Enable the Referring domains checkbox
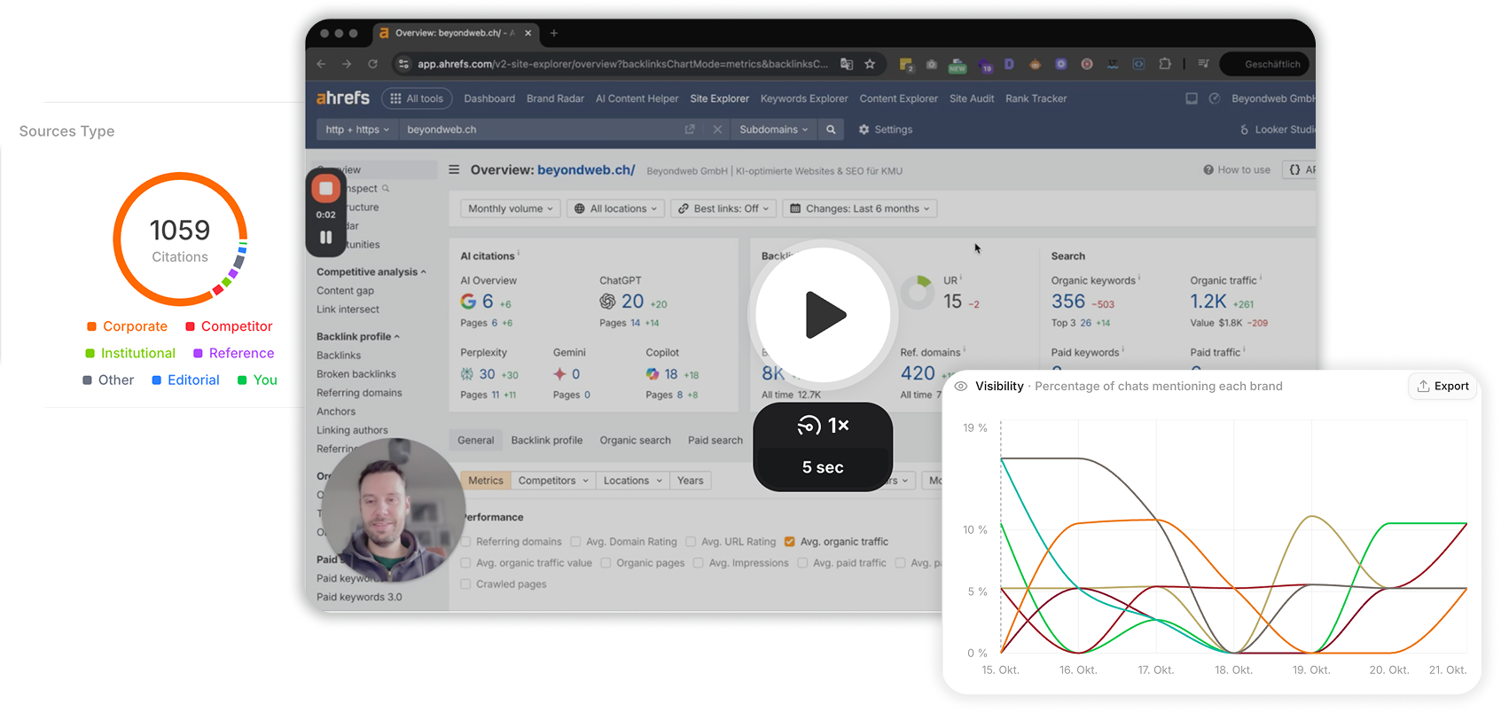 click(x=465, y=542)
